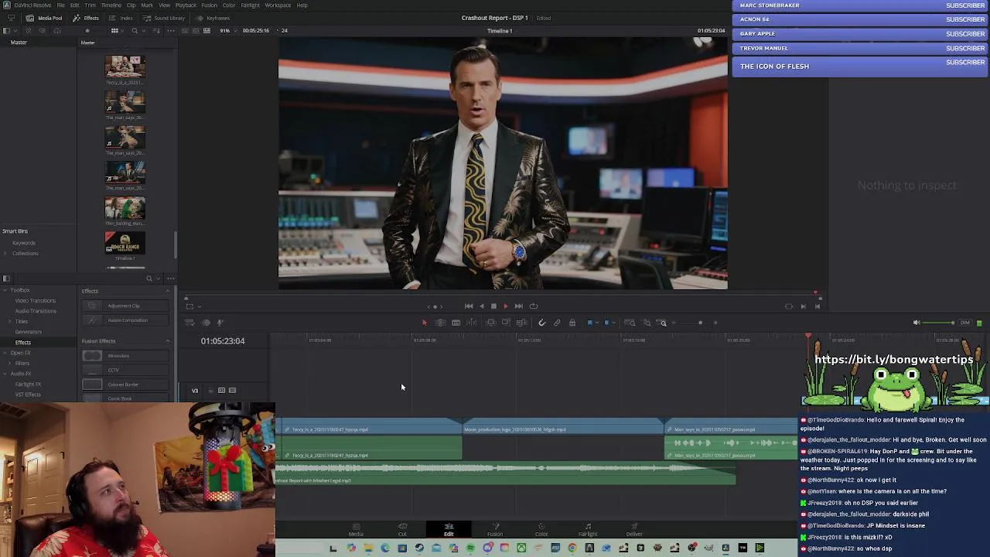This screenshot has width=990, height=557.
Task: Select the Selection mode arrow tool
Action: click(424, 323)
